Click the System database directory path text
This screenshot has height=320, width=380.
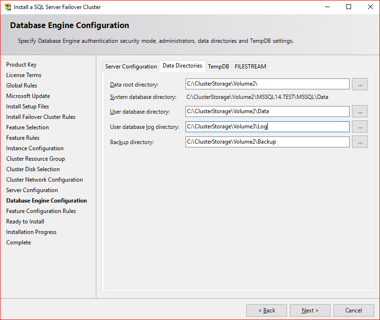pos(257,97)
